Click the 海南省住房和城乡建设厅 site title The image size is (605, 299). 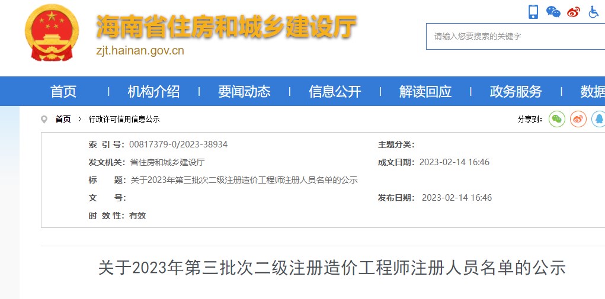[x=226, y=26]
